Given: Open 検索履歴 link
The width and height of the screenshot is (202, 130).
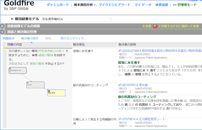Looking at the screenshot, I should 162,5.
